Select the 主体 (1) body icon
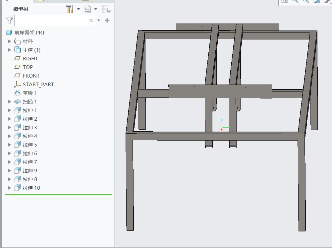This screenshot has height=248, width=332. point(17,50)
